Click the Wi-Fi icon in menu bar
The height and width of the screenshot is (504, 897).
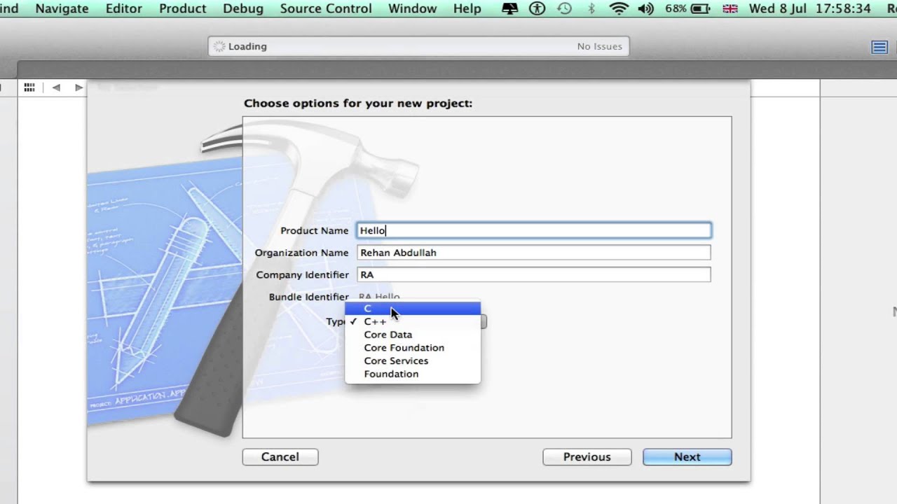[x=619, y=8]
